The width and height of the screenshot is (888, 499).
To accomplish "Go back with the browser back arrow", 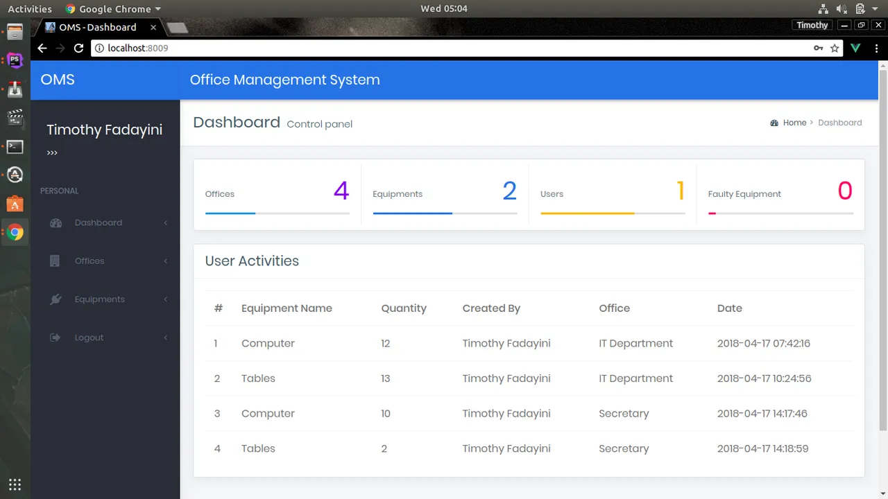I will coord(42,48).
